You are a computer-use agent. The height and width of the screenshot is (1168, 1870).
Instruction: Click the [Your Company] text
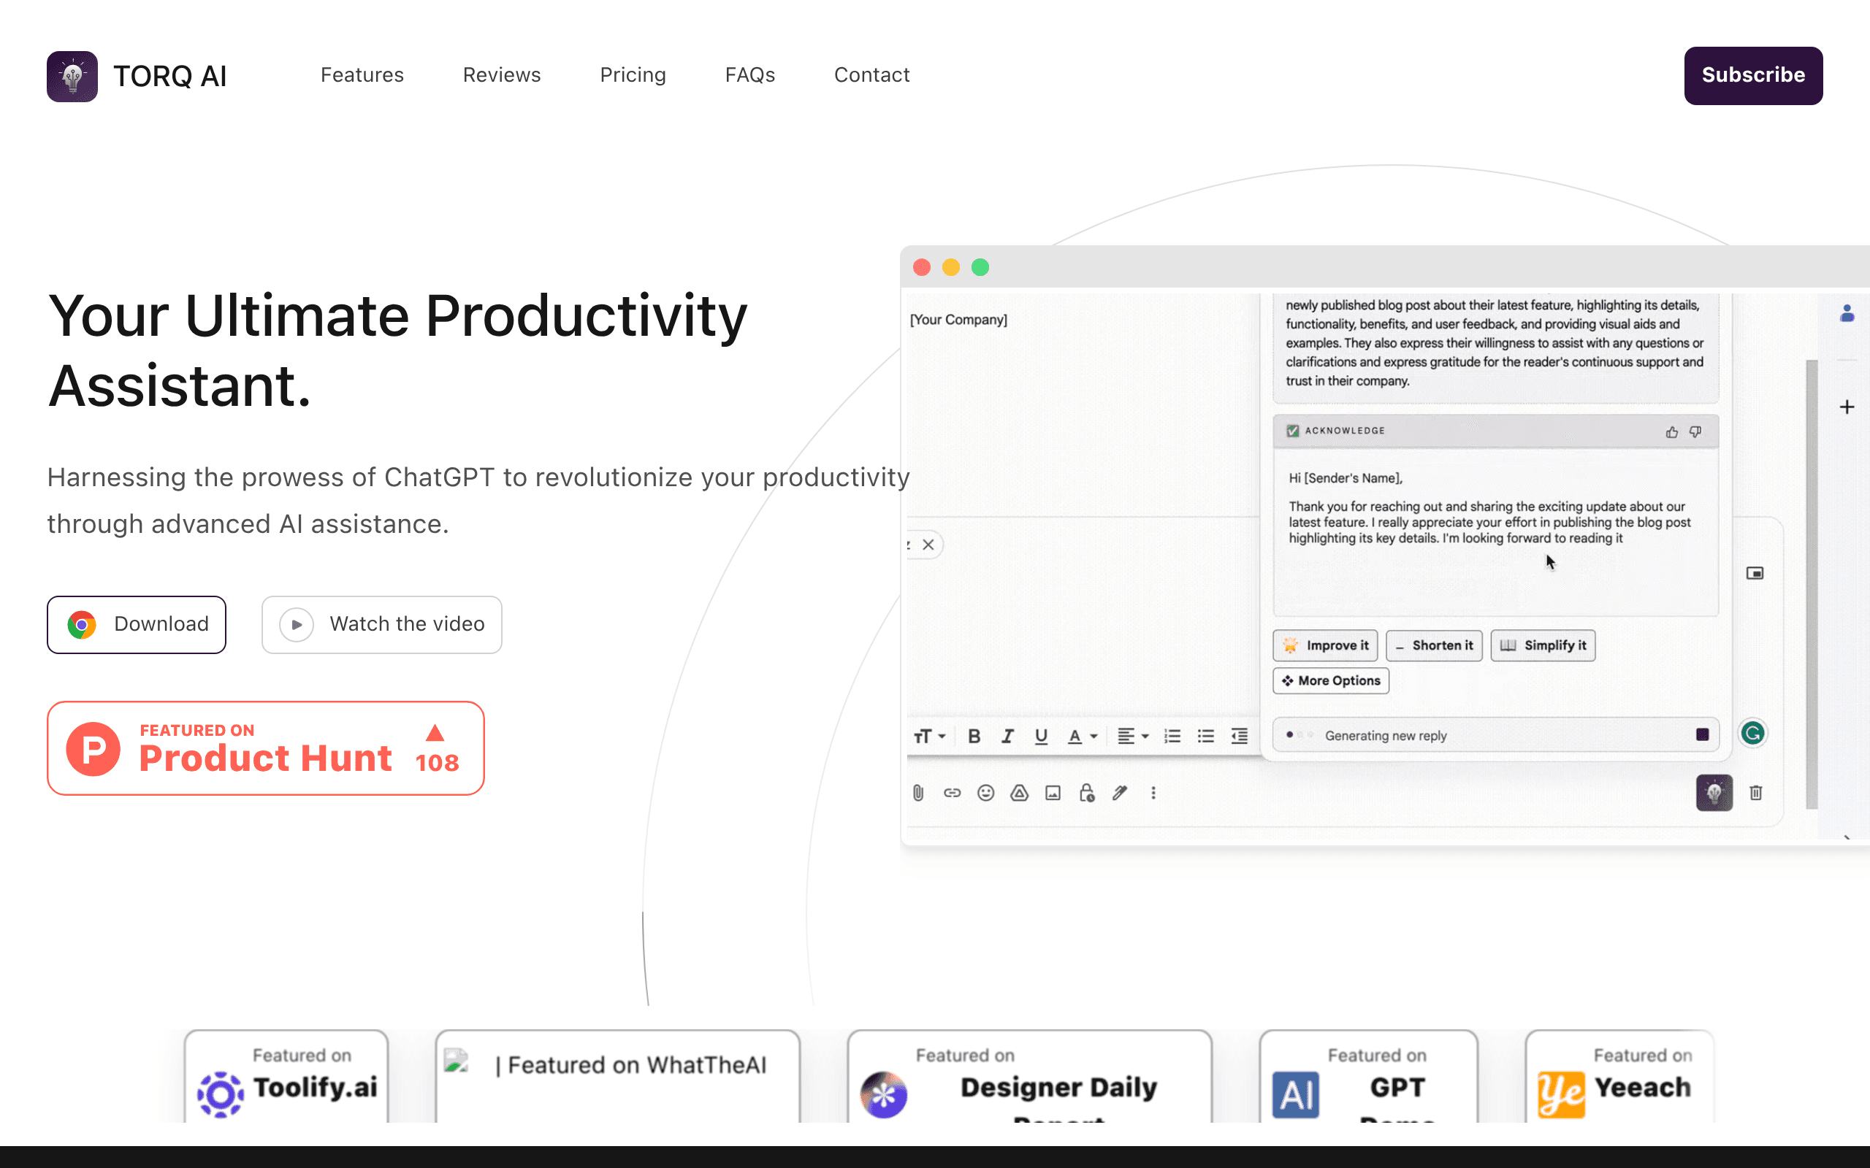pos(958,319)
